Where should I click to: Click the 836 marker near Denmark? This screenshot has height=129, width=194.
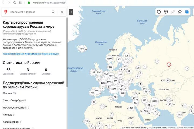[110, 67]
